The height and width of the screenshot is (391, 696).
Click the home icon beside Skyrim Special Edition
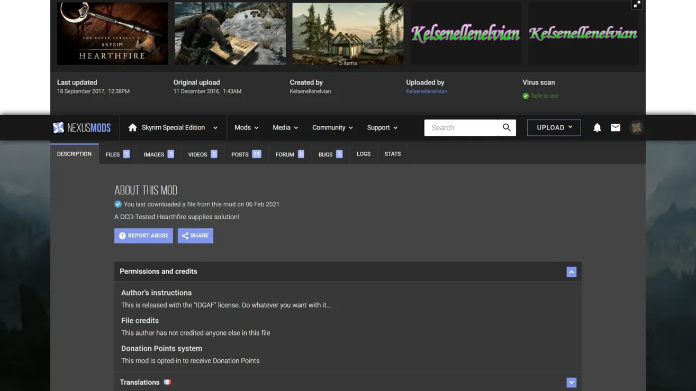(x=132, y=127)
